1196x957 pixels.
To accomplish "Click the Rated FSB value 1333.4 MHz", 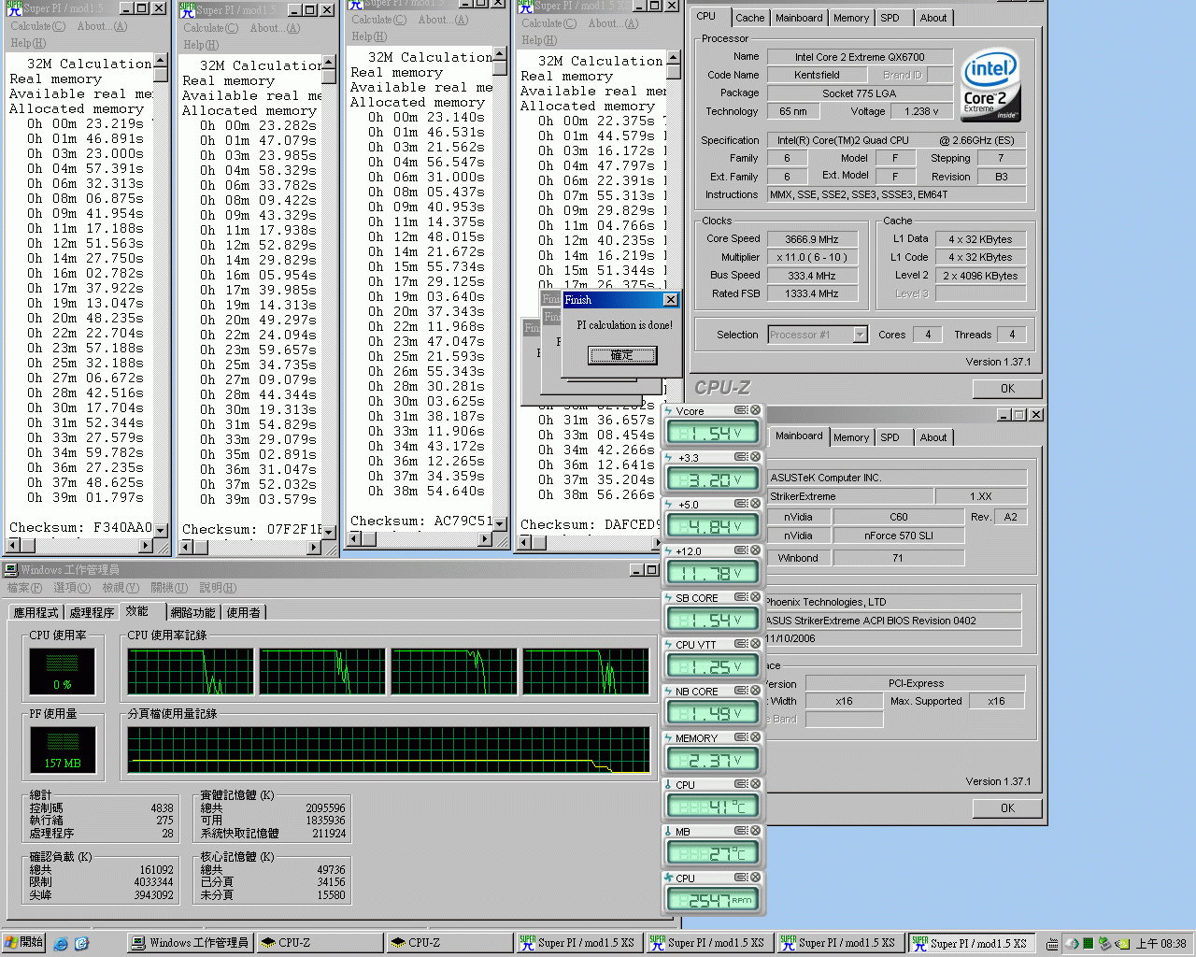I will pos(812,293).
